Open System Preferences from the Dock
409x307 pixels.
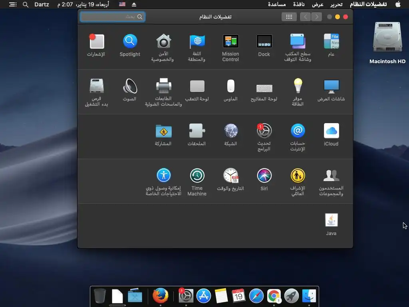point(186,295)
